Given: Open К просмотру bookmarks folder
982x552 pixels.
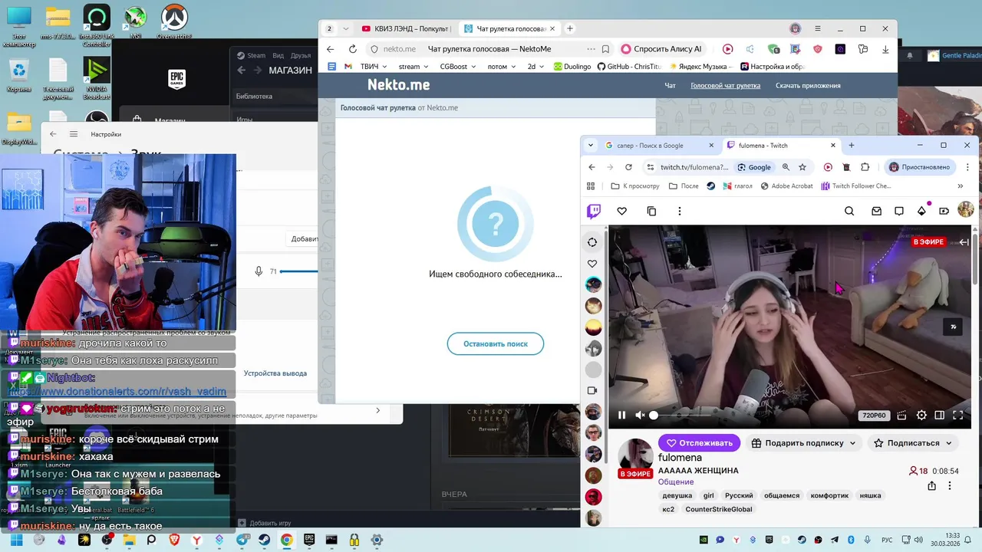Looking at the screenshot, I should tap(634, 186).
